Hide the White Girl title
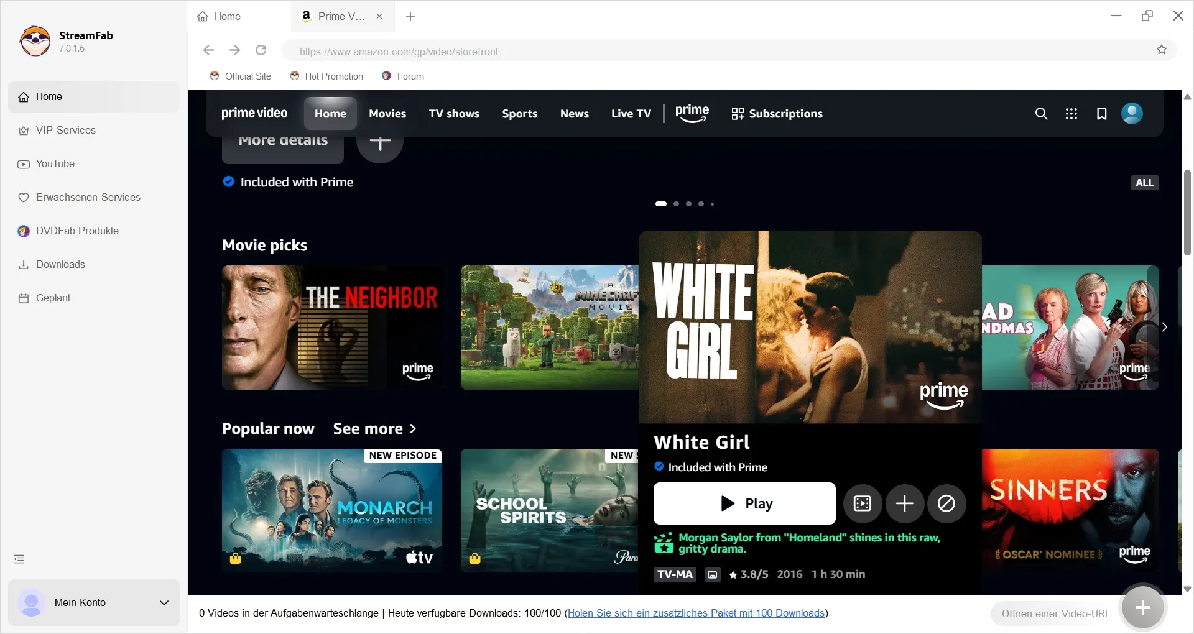 pos(946,503)
